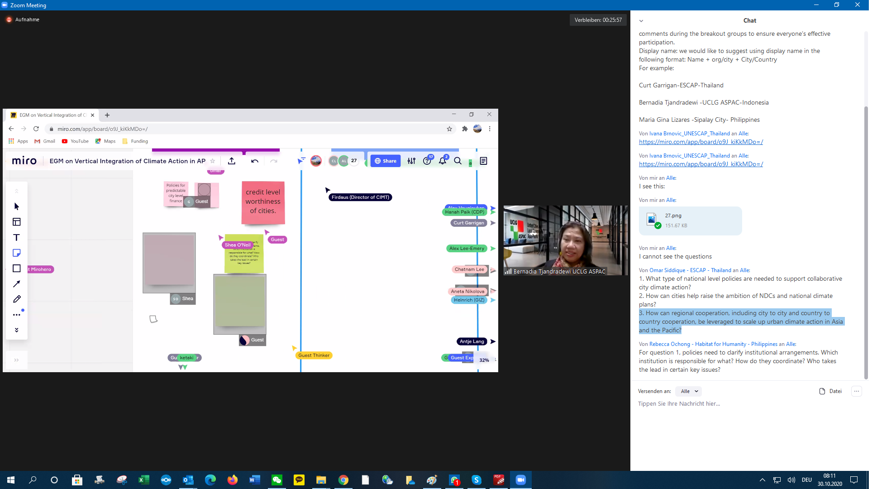Screen dimensions: 877x489
Task: Open the Alle recipient dropdown
Action: click(689, 391)
